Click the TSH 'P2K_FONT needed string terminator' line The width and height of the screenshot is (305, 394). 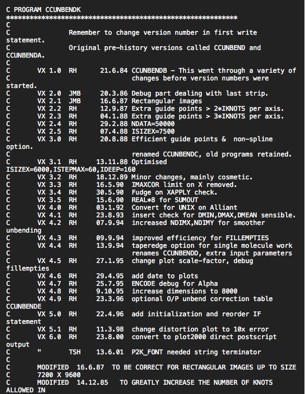(x=134, y=352)
